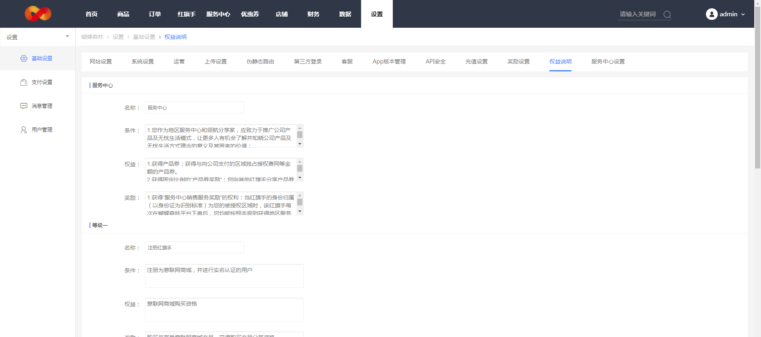Screen dimensions: 761x337
Task: Open the 订单 top menu
Action: pyautogui.click(x=155, y=14)
